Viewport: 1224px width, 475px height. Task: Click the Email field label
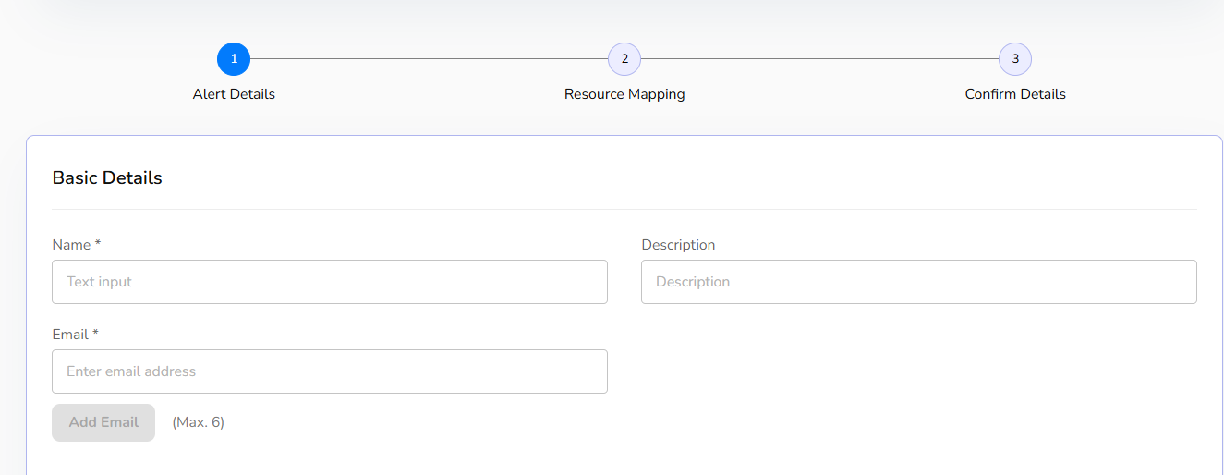(70, 335)
